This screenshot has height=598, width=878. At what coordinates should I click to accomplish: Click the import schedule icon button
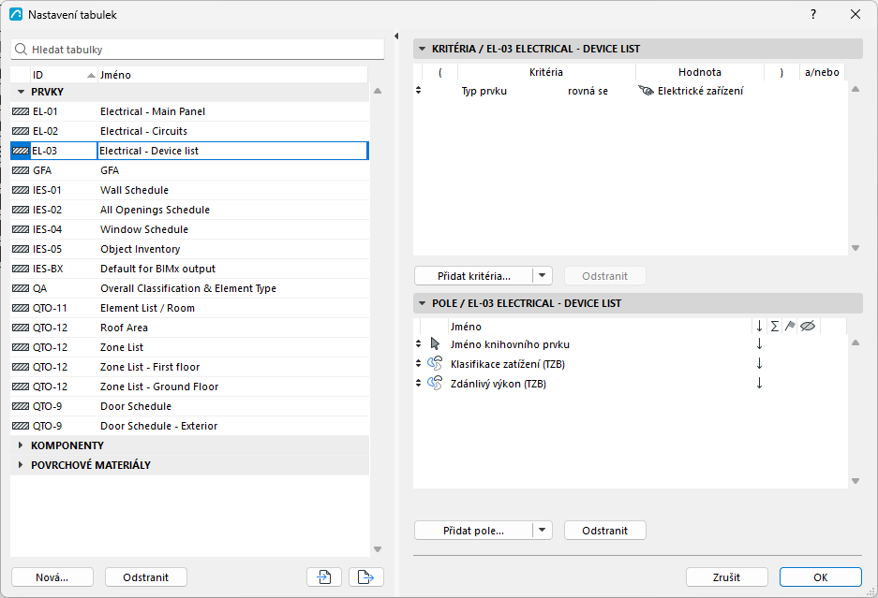tap(324, 576)
